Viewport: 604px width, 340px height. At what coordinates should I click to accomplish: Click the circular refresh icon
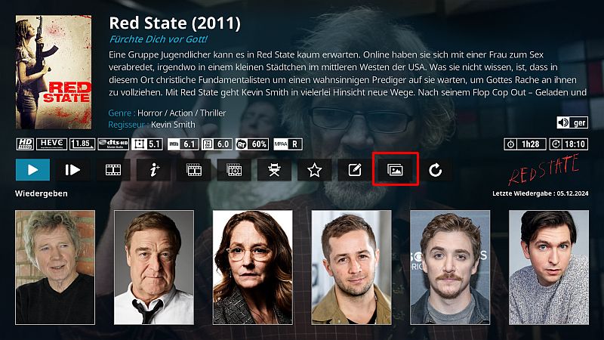point(436,169)
